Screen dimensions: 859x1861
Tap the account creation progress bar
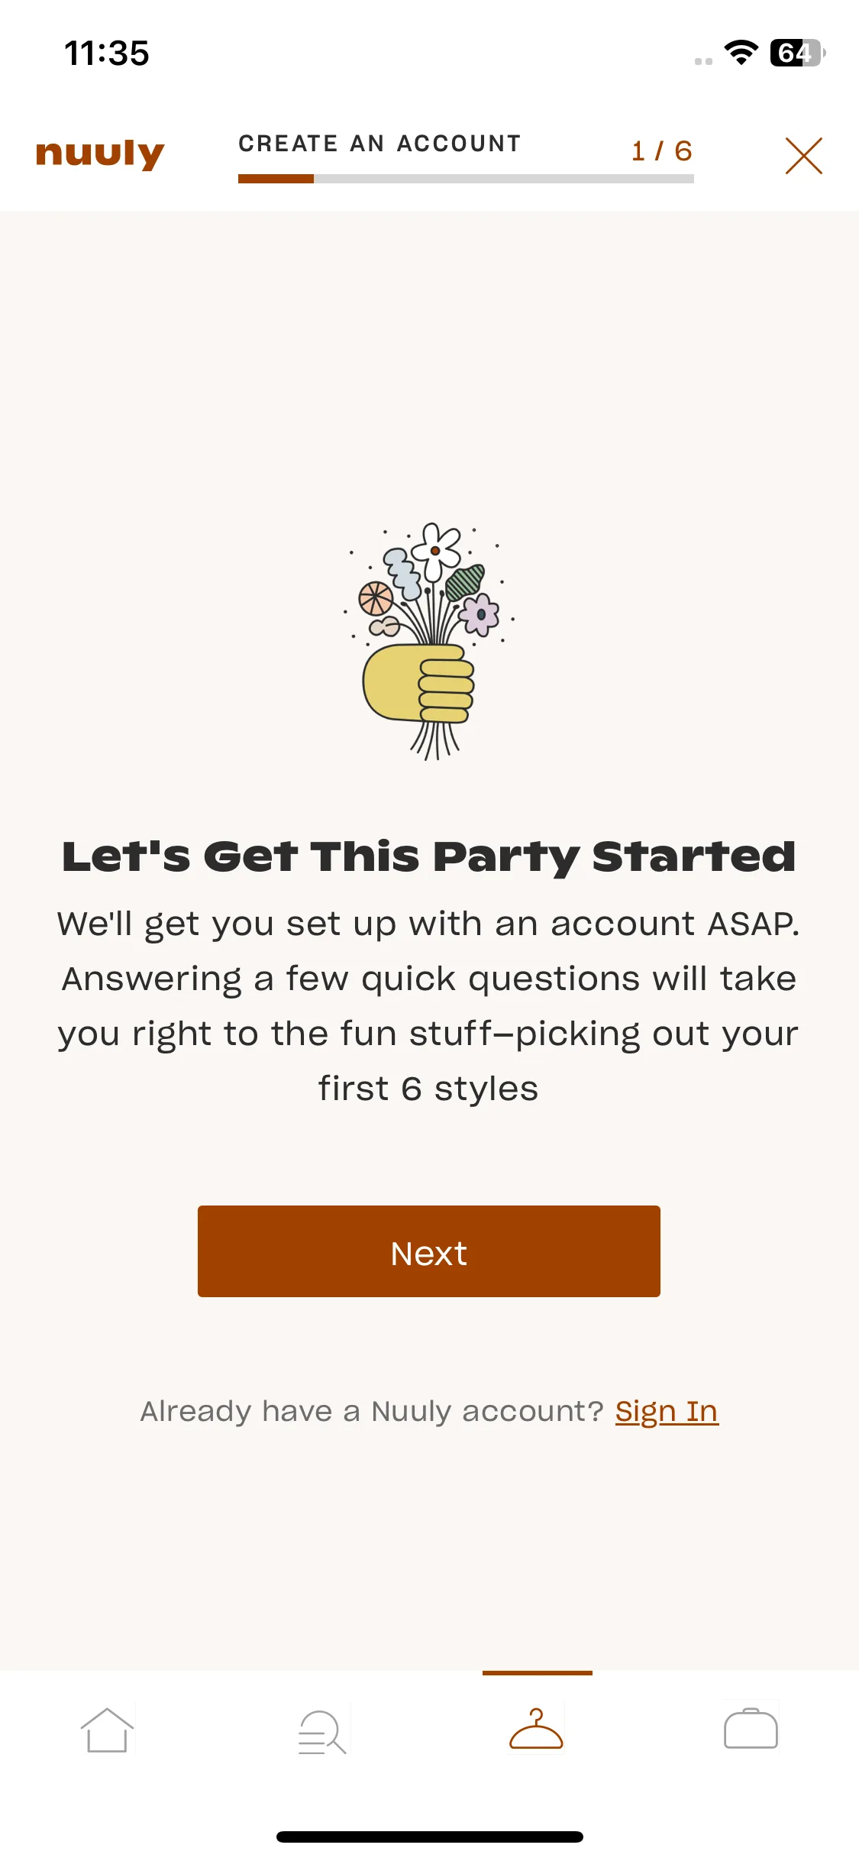(466, 179)
